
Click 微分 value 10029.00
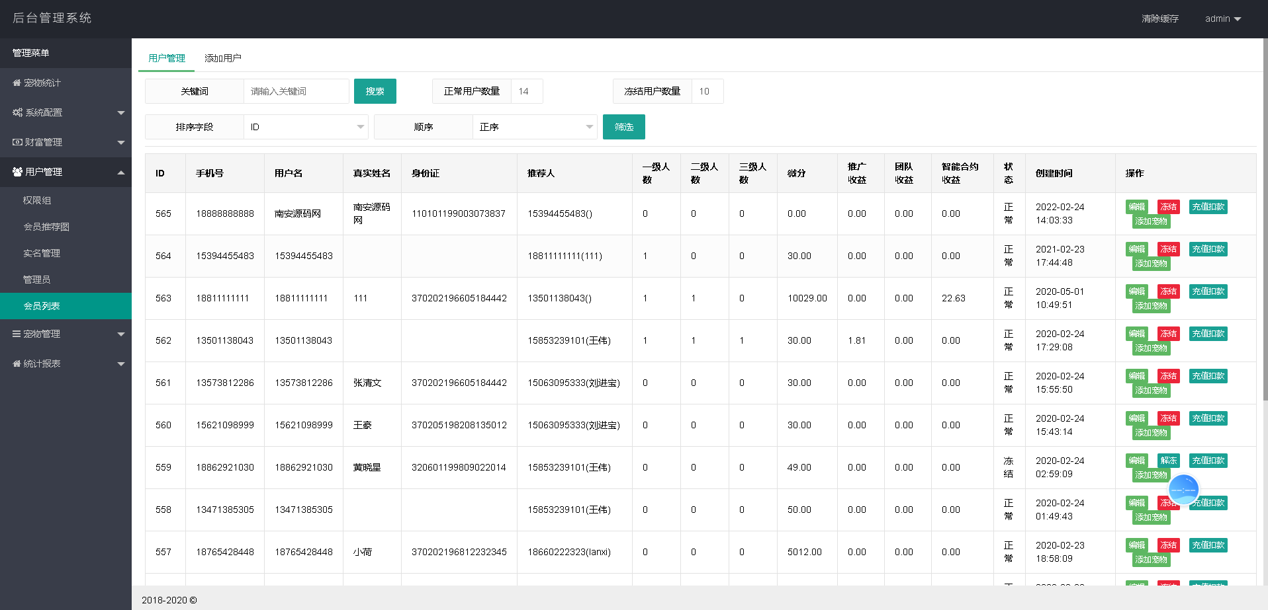(x=807, y=298)
